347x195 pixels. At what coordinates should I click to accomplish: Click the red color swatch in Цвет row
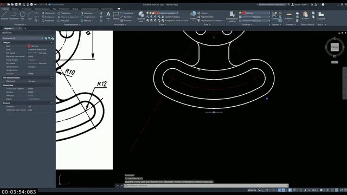(x=29, y=46)
